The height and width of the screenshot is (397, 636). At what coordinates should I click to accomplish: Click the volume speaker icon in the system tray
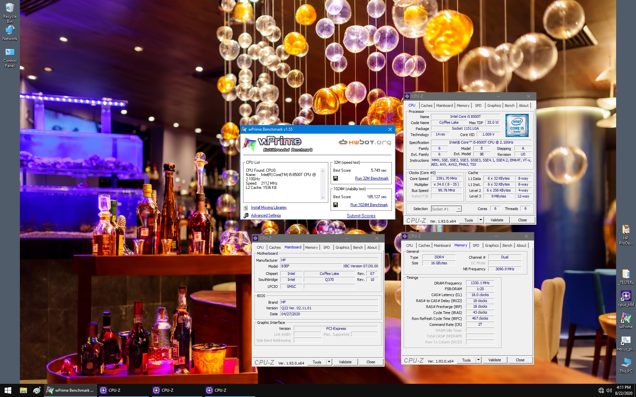(x=609, y=390)
